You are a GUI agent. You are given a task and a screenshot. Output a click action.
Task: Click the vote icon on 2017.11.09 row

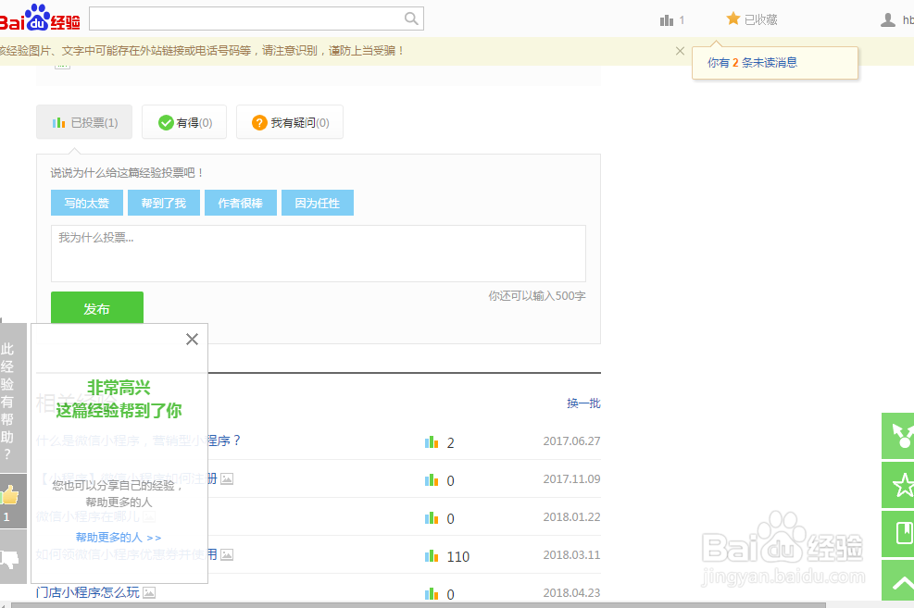tap(432, 480)
